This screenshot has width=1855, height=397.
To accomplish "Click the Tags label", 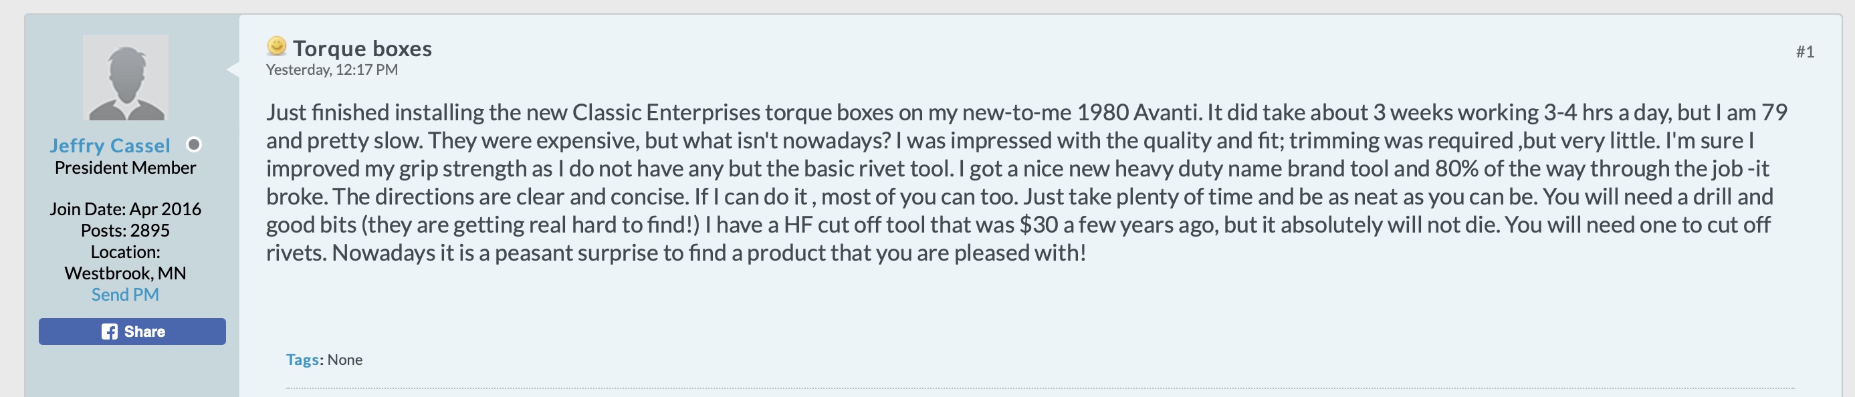I will click(x=302, y=360).
